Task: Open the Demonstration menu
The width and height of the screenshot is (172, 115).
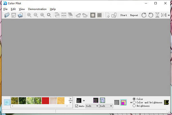Action: click(x=37, y=9)
